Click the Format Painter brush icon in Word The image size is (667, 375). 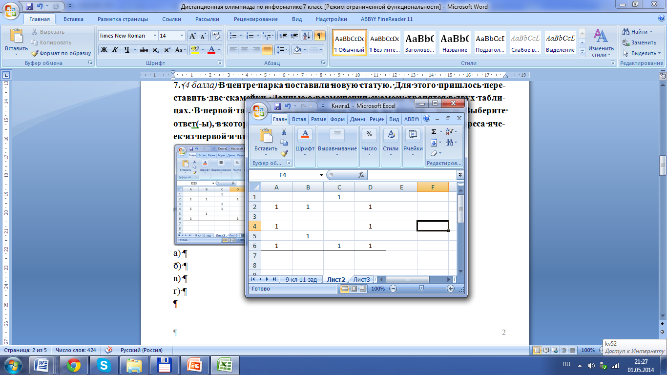coord(35,53)
